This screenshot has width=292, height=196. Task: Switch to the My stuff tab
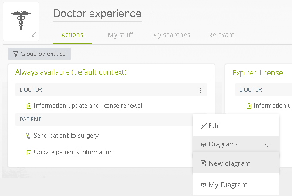pyautogui.click(x=120, y=35)
